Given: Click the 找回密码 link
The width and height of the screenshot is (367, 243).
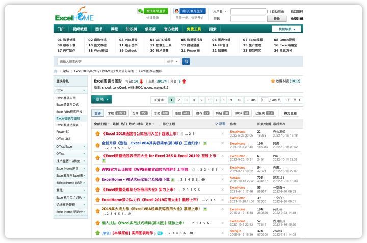Looking at the screenshot, I should click(297, 11).
